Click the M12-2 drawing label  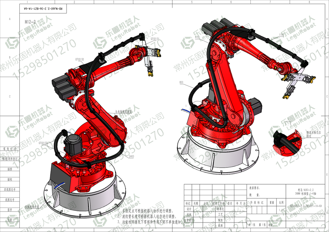pyautogui.click(x=30, y=22)
